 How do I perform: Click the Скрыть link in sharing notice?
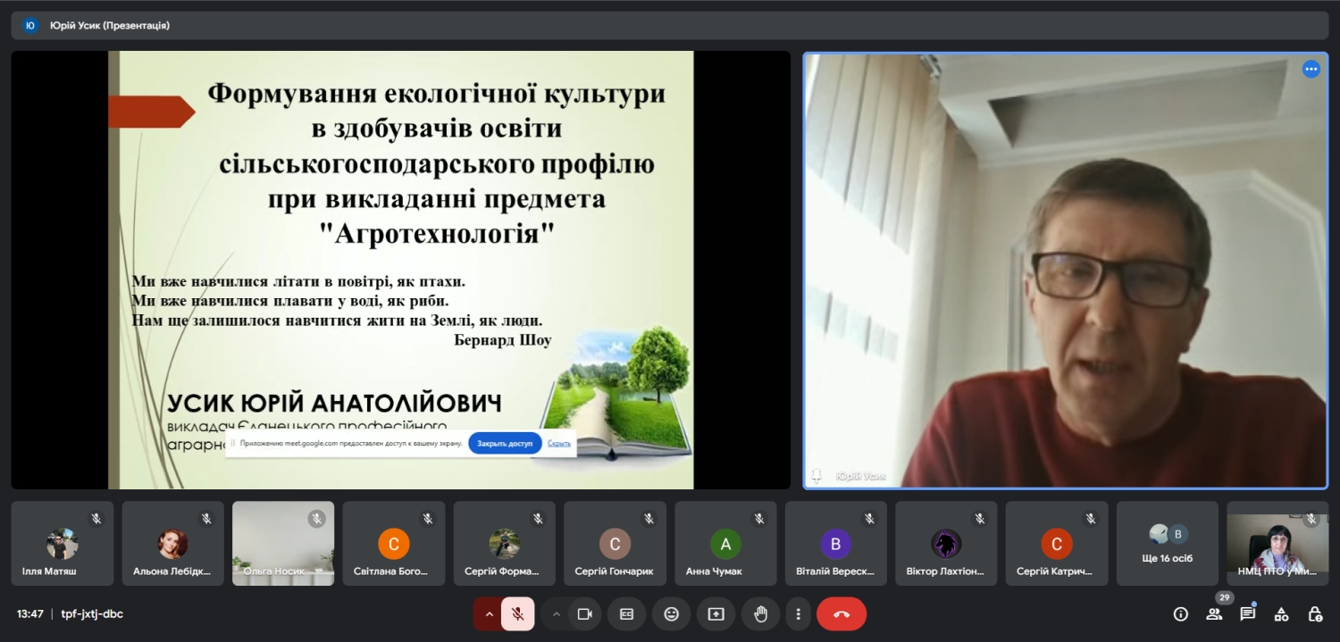point(559,444)
